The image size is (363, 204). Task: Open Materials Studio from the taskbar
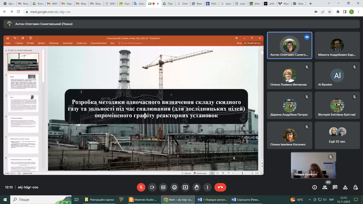tap(142, 199)
